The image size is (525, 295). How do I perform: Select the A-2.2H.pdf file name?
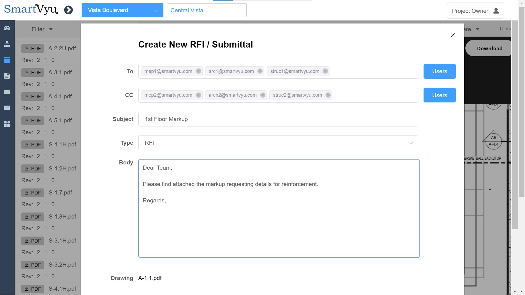coord(62,48)
